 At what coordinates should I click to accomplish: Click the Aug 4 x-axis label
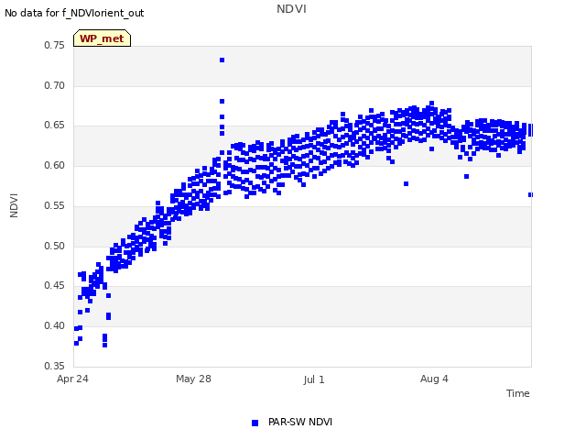(x=434, y=379)
